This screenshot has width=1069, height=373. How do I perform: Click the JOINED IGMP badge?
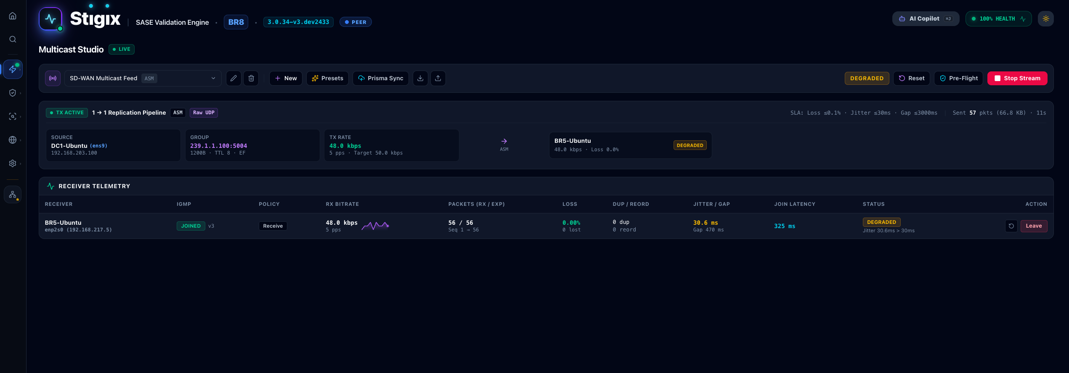(x=191, y=226)
